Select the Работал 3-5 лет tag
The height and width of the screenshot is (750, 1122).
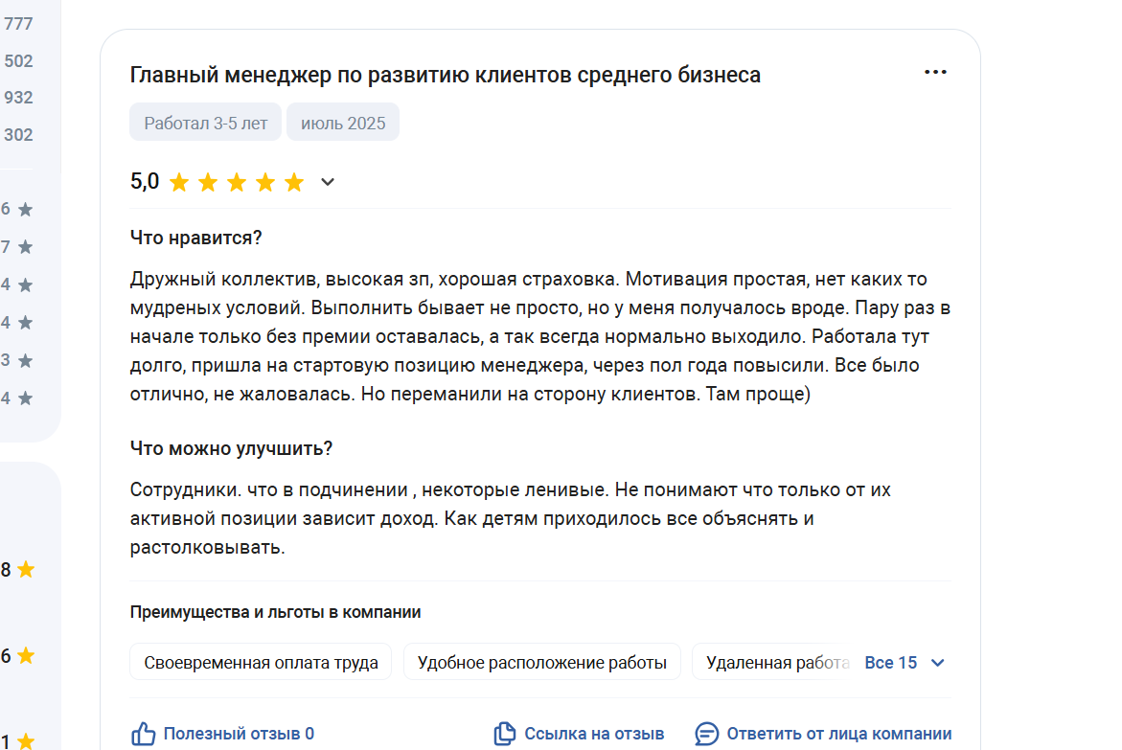205,123
